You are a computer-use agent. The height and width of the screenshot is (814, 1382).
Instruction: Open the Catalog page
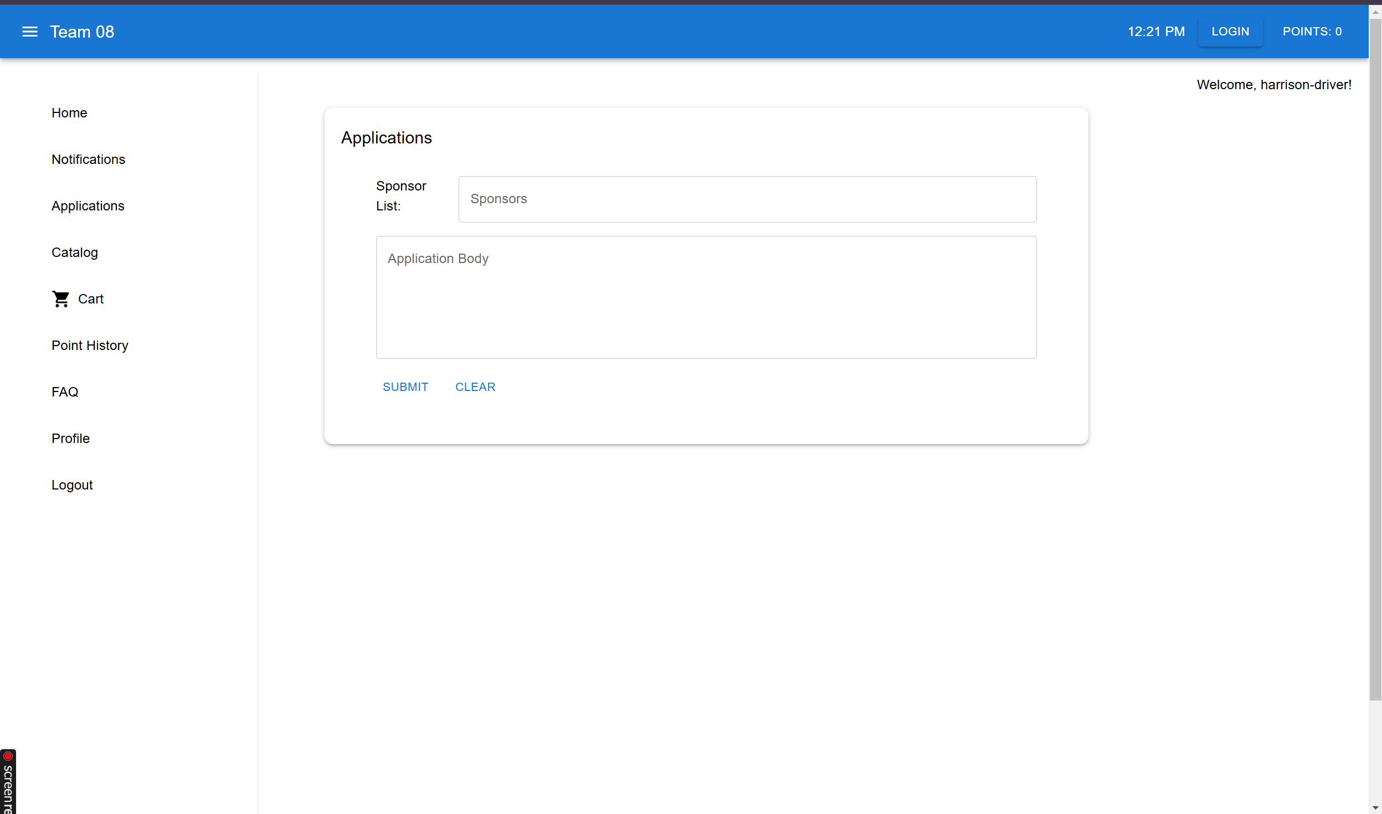pos(75,253)
